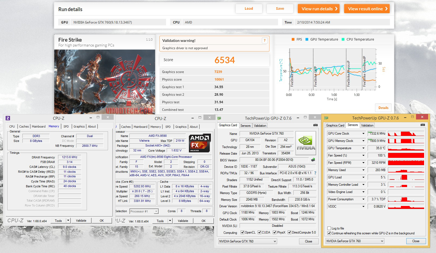Open View run details

tap(319, 9)
